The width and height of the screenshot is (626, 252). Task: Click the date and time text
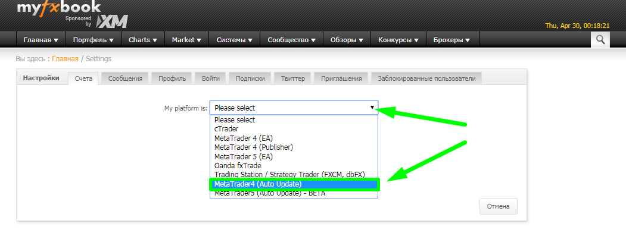click(x=577, y=26)
